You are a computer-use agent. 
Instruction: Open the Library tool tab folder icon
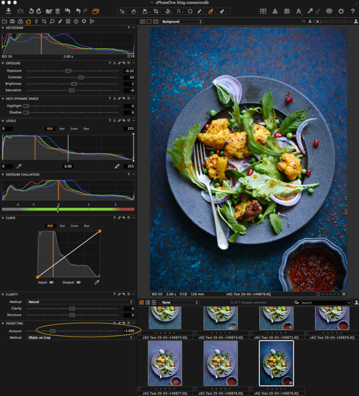5,21
